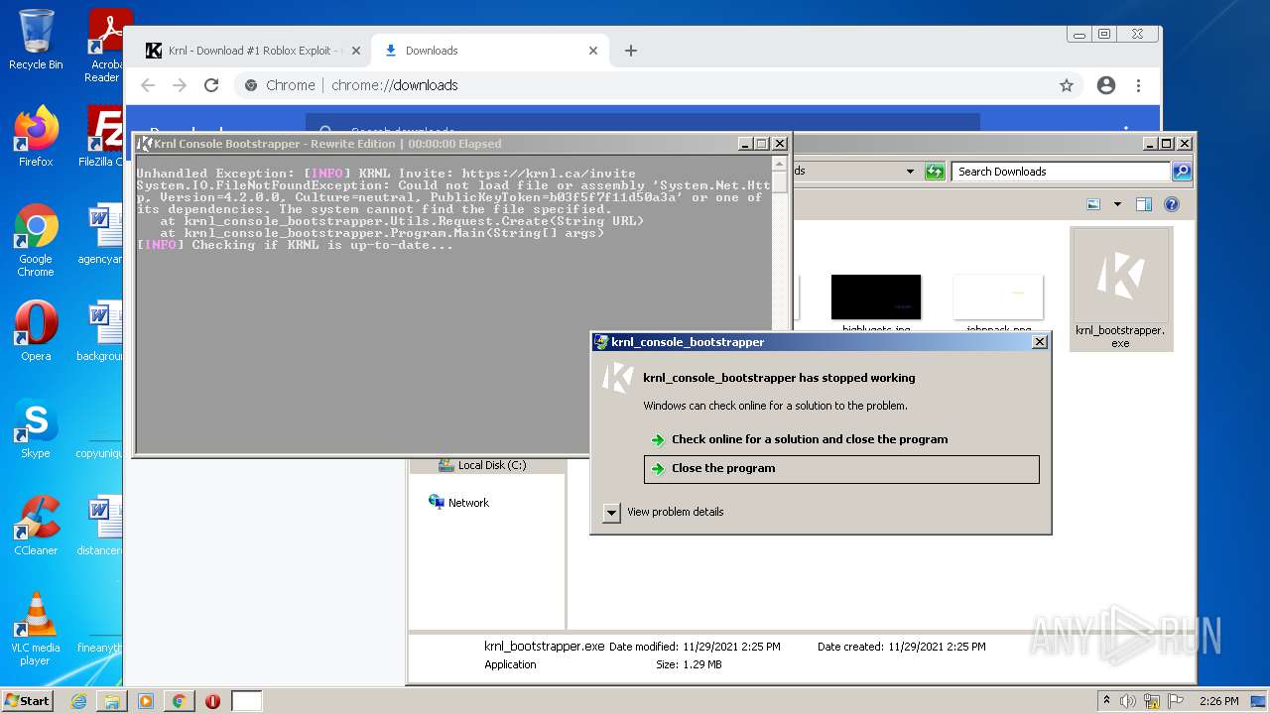Open Windows Explorer taskbar icon
The height and width of the screenshot is (714, 1270).
point(112,701)
